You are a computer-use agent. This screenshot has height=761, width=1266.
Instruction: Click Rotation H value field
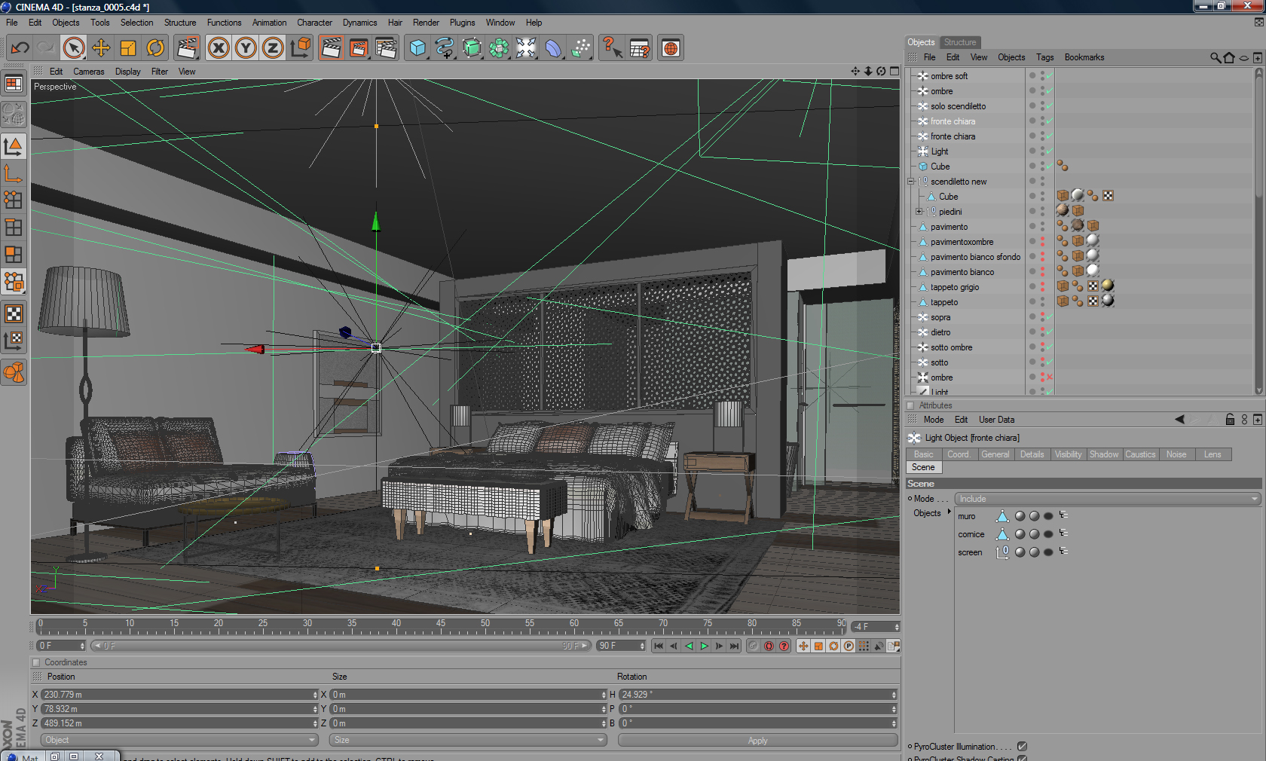coord(757,695)
